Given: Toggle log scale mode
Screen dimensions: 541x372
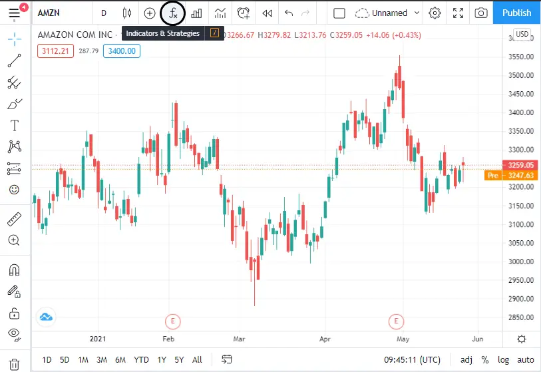Looking at the screenshot, I should pos(503,360).
